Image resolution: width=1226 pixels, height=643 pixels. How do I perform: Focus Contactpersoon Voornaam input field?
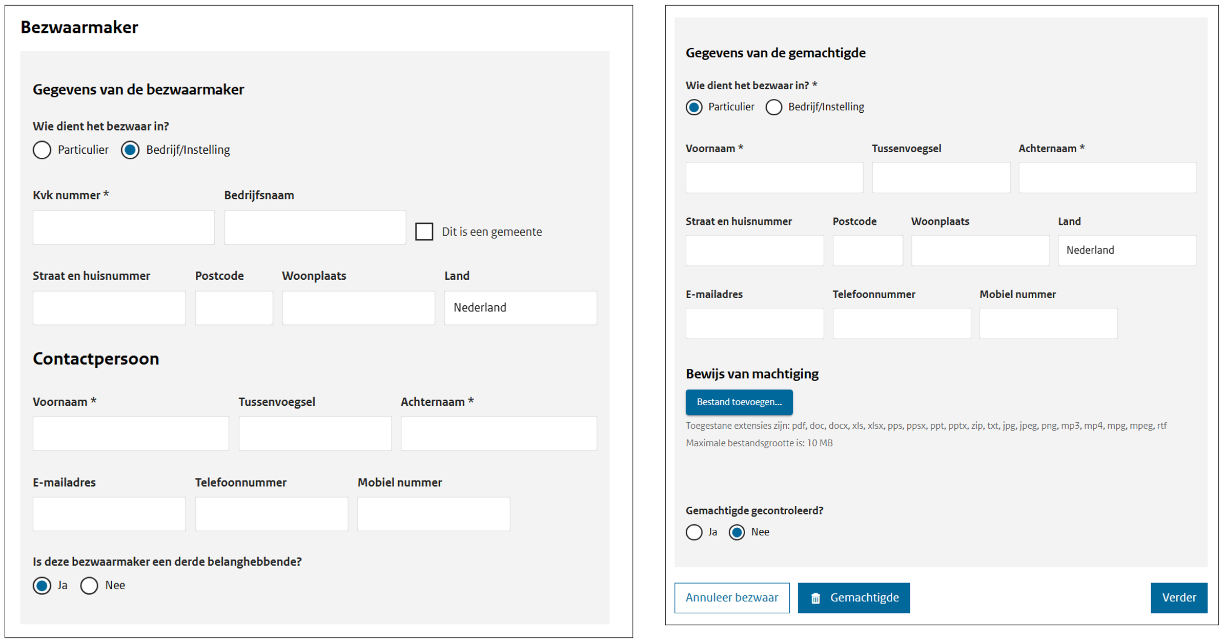[131, 433]
